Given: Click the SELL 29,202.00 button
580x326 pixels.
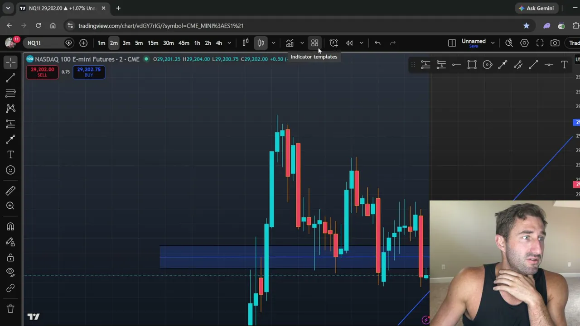Looking at the screenshot, I should 42,72.
